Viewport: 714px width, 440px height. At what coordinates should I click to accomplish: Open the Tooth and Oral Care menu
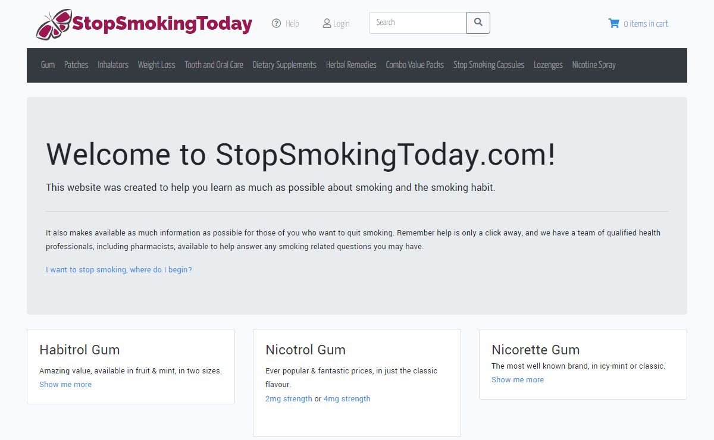tap(214, 65)
